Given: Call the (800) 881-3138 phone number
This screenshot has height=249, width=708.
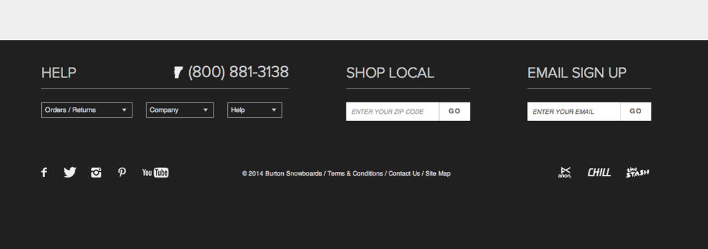Looking at the screenshot, I should pyautogui.click(x=238, y=72).
